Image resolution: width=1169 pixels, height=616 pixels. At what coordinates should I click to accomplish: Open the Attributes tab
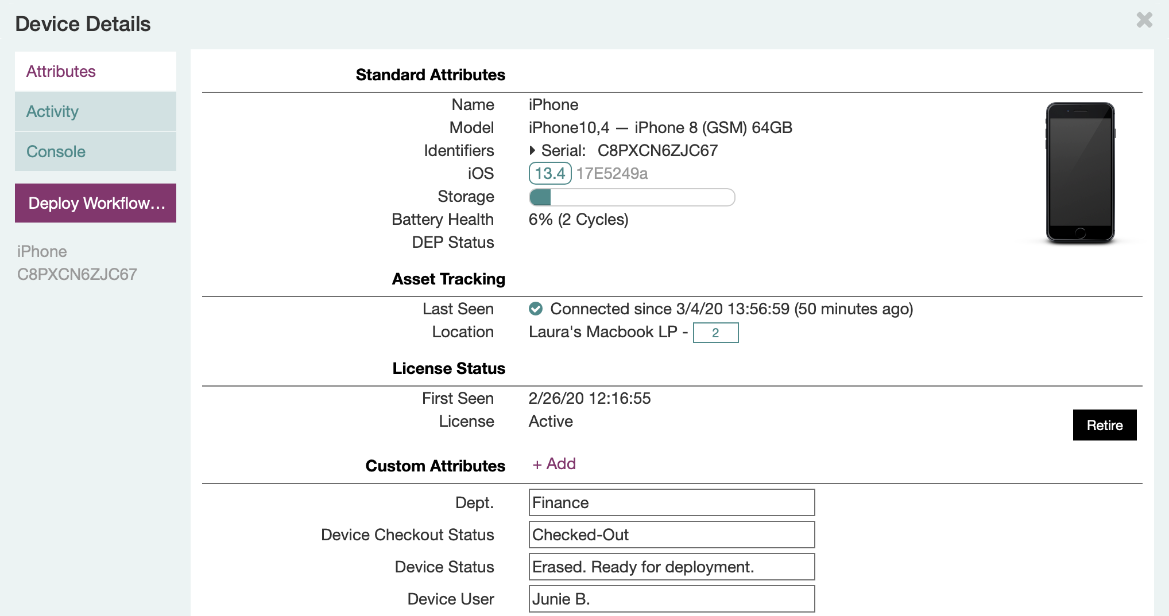(95, 71)
